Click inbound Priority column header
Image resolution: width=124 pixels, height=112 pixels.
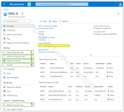43,64
